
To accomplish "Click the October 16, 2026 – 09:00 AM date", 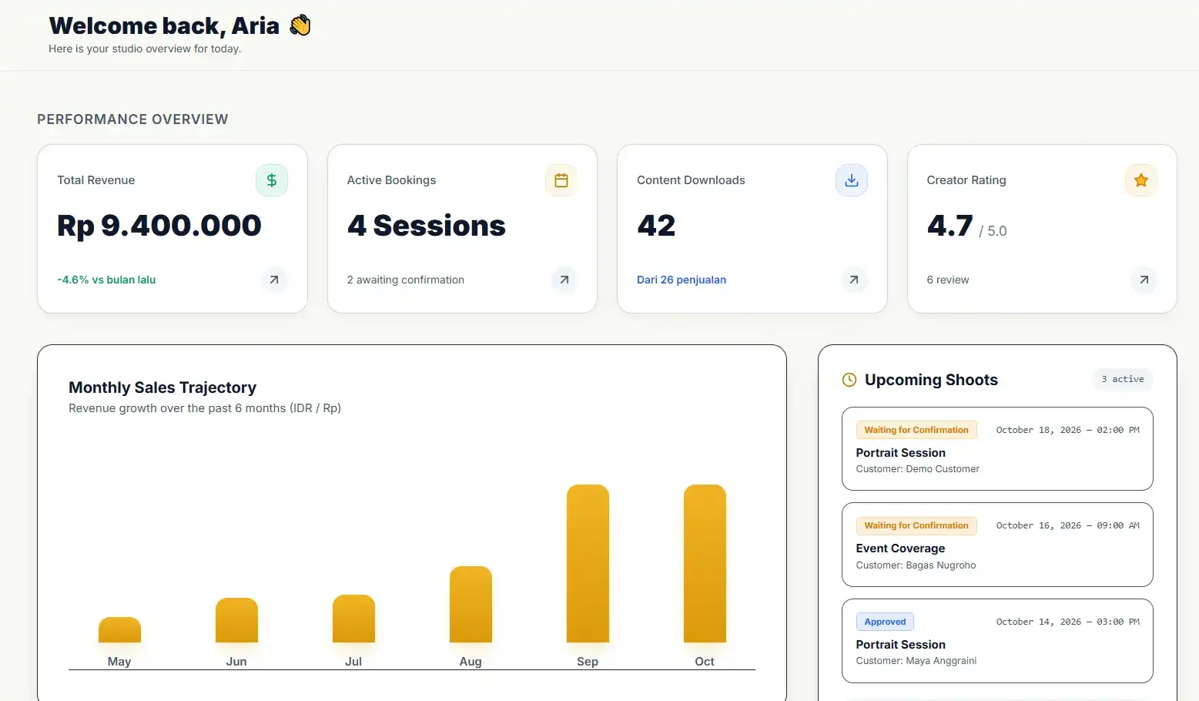I will tap(1068, 525).
